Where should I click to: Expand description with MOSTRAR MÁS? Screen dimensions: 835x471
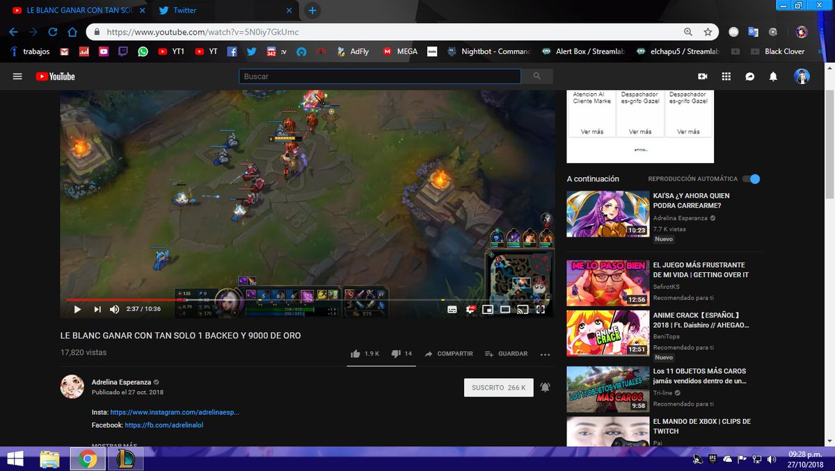click(114, 445)
